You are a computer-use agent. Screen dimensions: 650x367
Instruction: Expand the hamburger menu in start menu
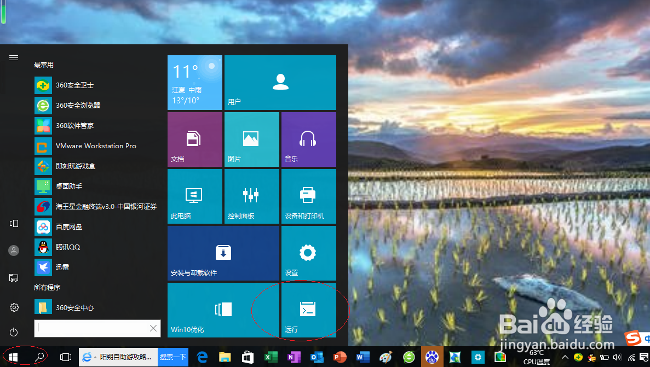(x=14, y=57)
